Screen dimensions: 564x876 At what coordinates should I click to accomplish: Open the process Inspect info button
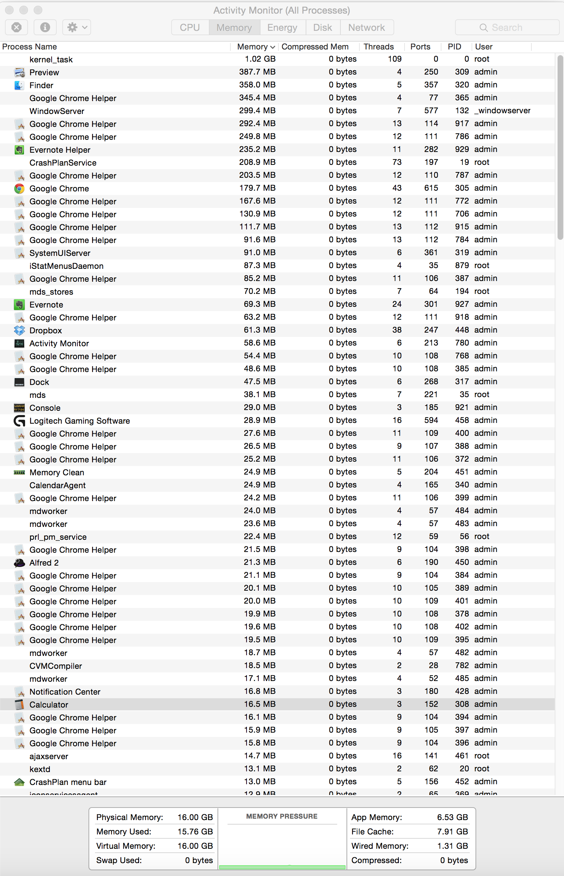pyautogui.click(x=45, y=28)
